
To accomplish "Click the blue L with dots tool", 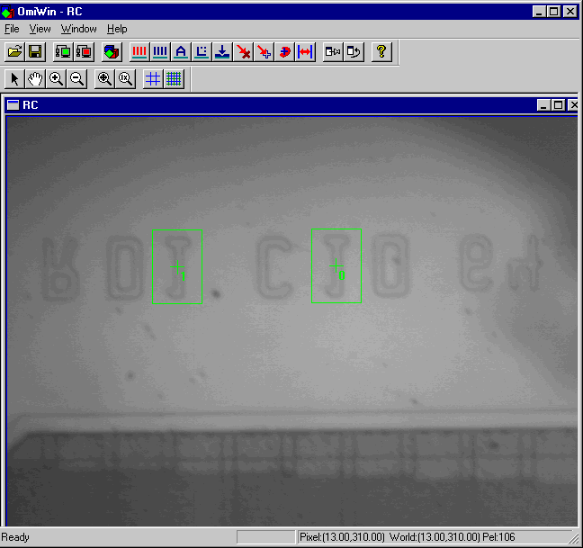I will 202,51.
